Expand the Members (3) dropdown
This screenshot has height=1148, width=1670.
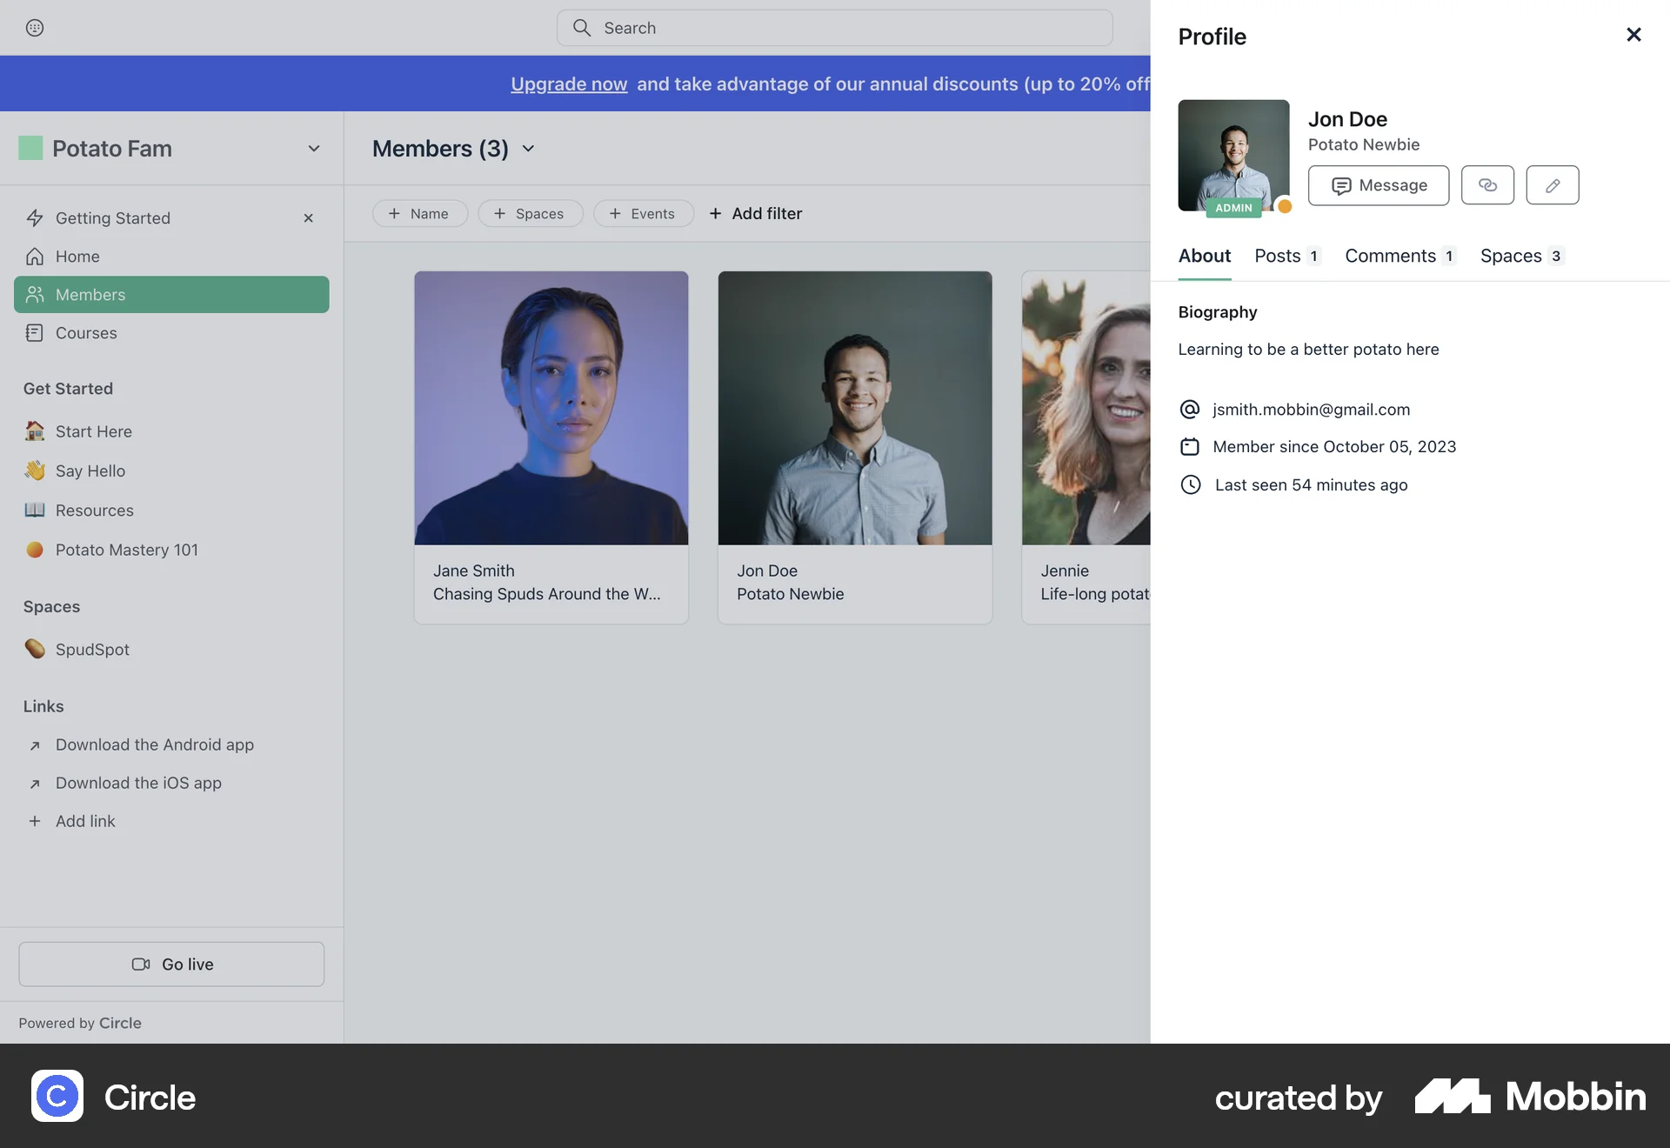tap(528, 149)
